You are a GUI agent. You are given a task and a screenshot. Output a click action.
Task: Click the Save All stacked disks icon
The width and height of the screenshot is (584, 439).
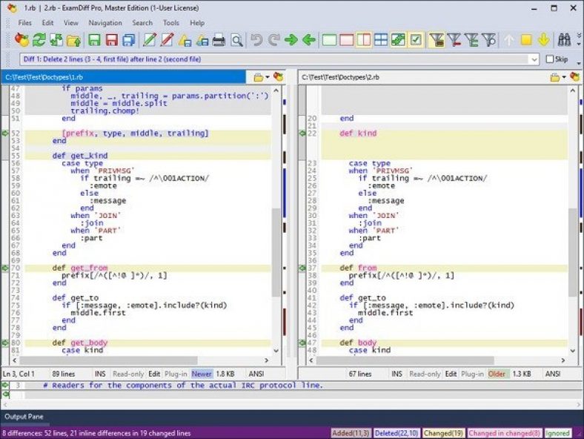[130, 40]
